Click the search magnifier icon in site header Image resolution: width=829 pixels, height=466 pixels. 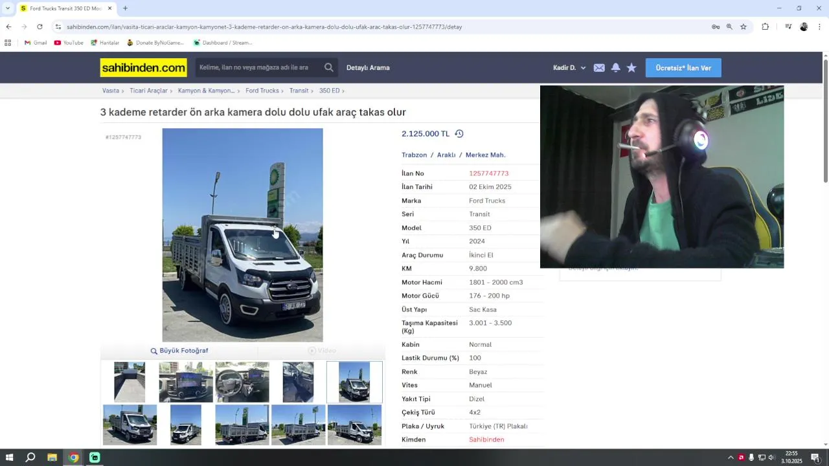click(329, 67)
